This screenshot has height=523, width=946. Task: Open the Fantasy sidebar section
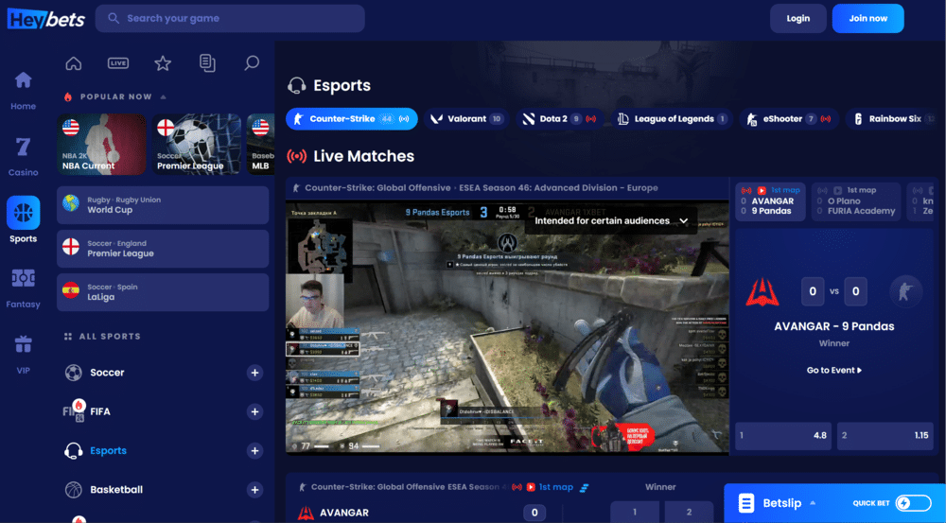click(23, 288)
